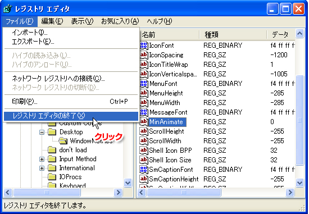Choose ネットワーク レジストリへの接続(C)...

pyautogui.click(x=71, y=79)
